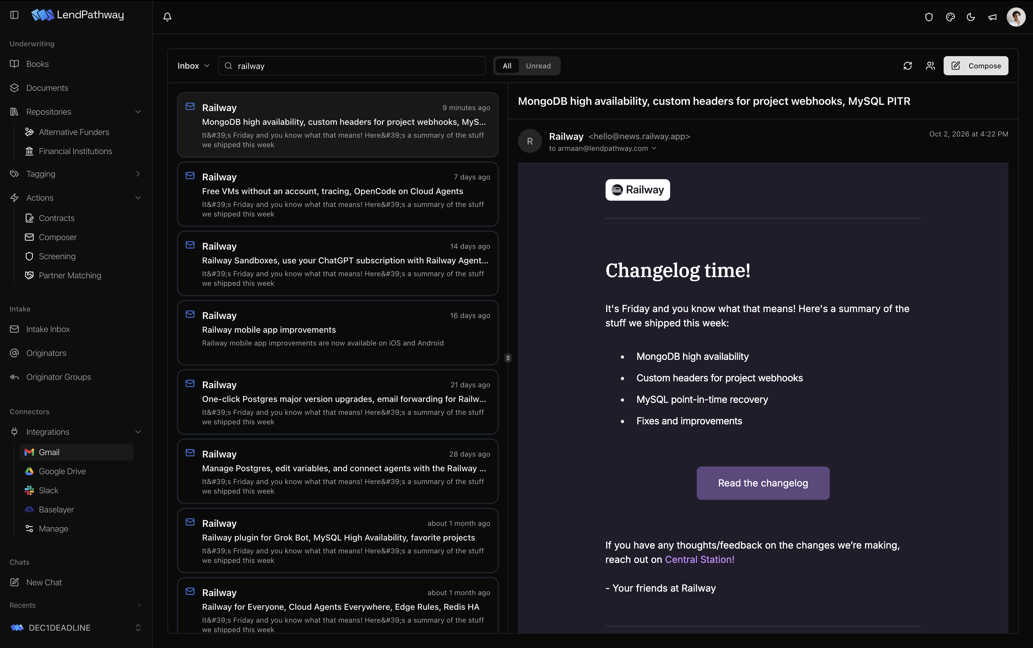Start a New Chat
Image resolution: width=1033 pixels, height=648 pixels.
coord(44,582)
